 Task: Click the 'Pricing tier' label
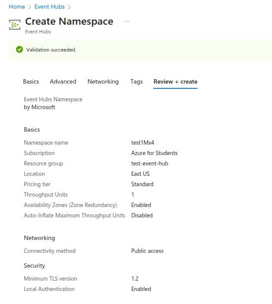[37, 184]
